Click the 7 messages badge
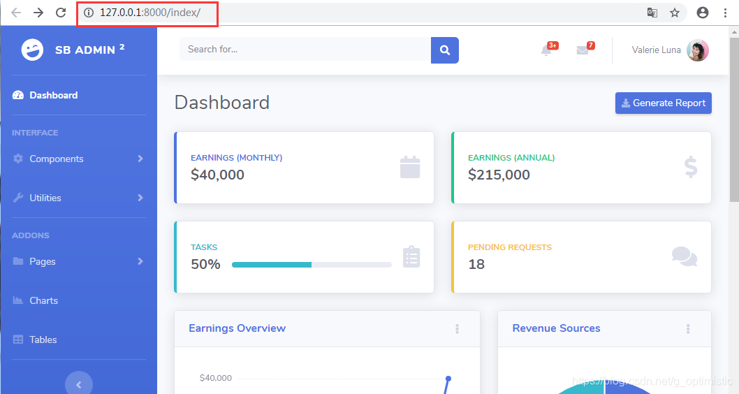This screenshot has height=394, width=739. pyautogui.click(x=590, y=45)
